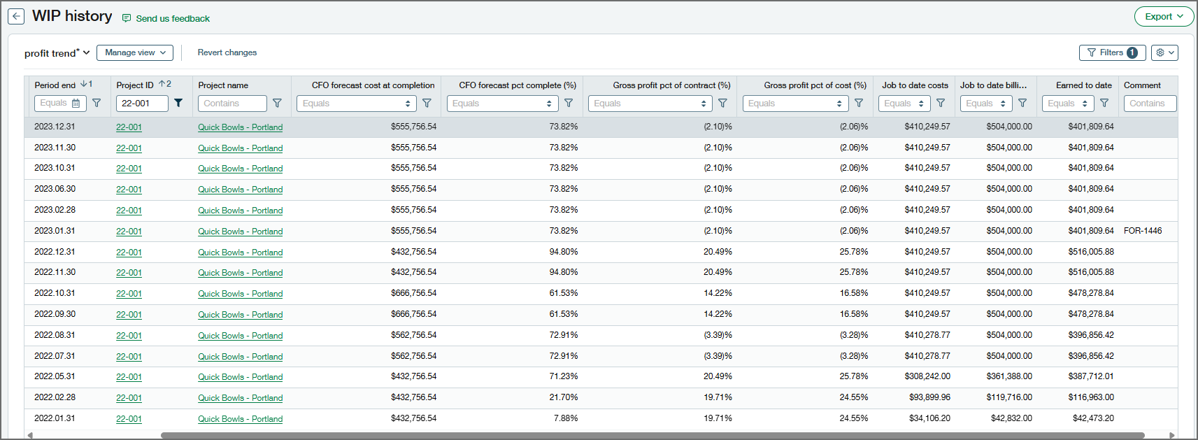Open the Send us feedback link
The width and height of the screenshot is (1198, 440).
[x=172, y=19]
